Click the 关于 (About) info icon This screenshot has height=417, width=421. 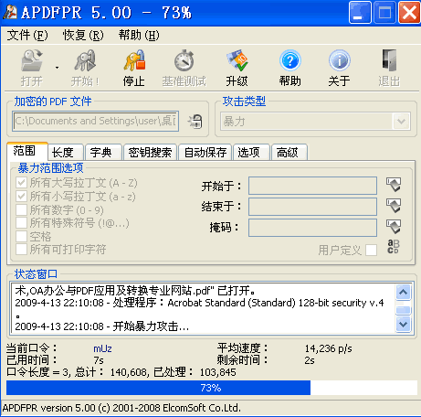click(x=339, y=60)
